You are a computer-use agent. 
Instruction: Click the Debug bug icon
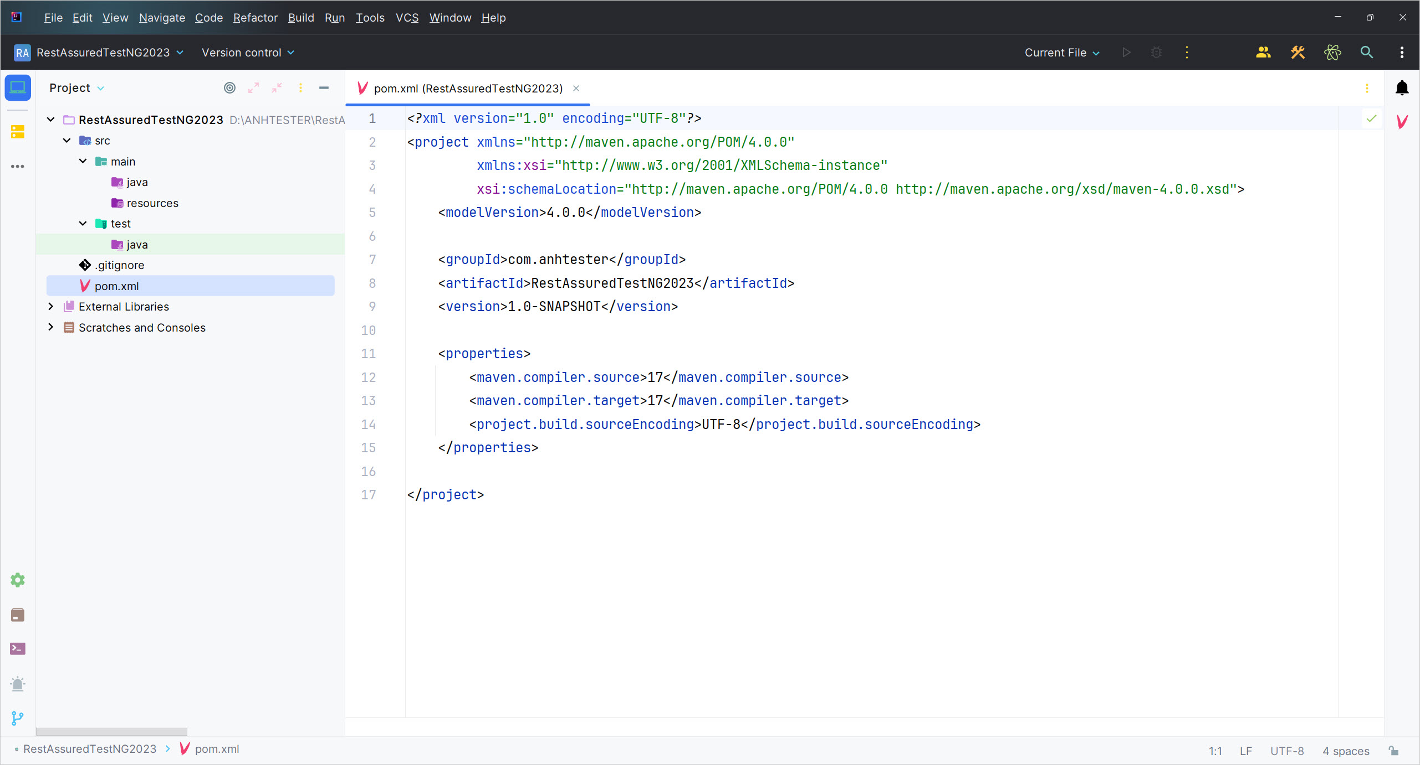1156,53
